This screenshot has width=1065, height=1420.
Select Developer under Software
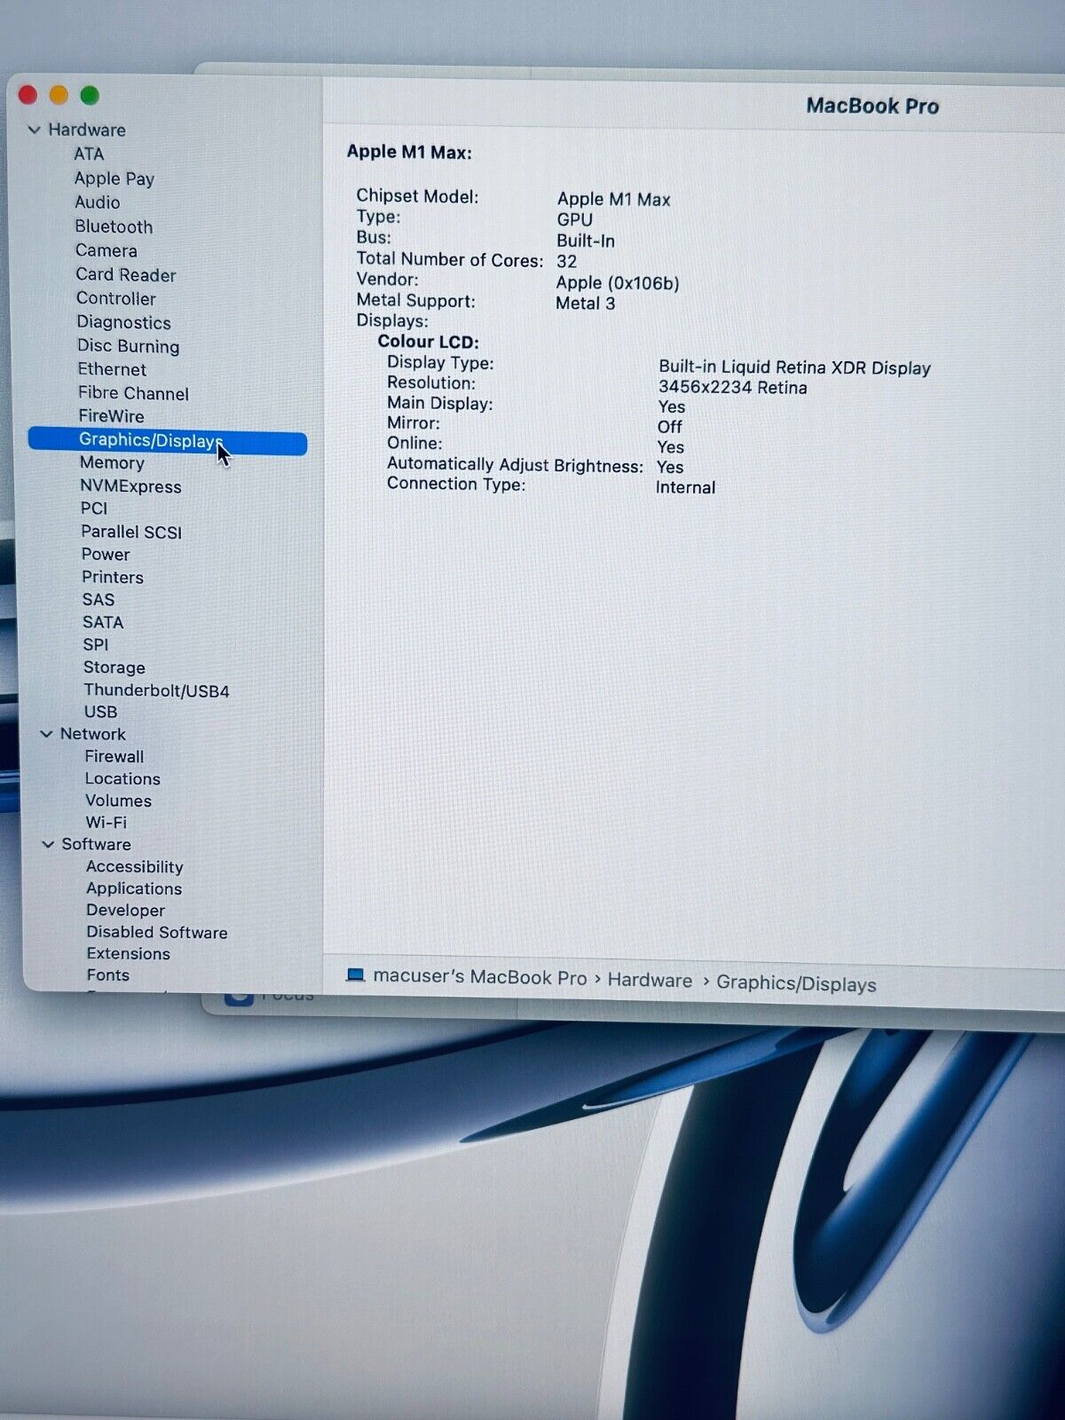coord(126,910)
